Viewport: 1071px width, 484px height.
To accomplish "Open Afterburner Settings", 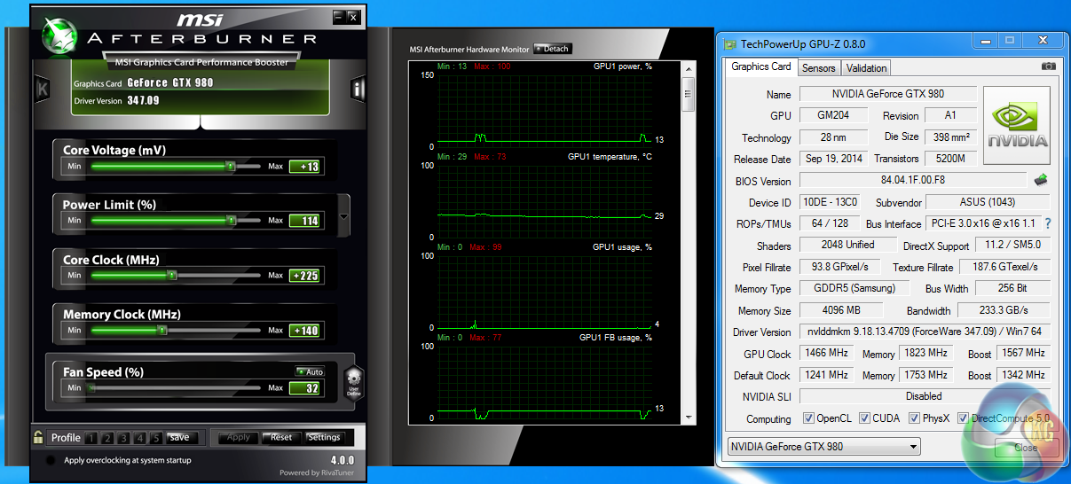I will tap(324, 437).
